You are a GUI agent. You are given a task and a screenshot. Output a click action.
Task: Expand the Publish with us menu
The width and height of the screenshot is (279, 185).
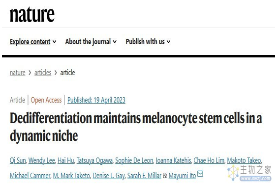click(x=148, y=42)
